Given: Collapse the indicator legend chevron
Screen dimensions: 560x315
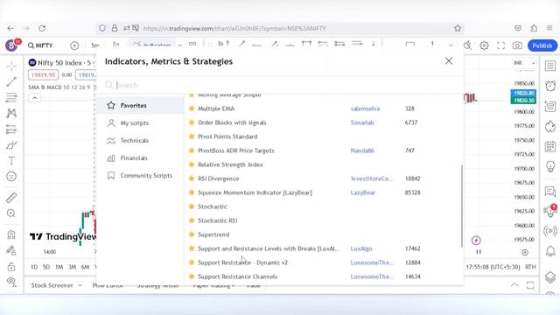Looking at the screenshot, I should click(35, 98).
